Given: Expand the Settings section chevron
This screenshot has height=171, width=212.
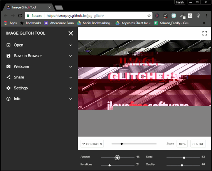Looking at the screenshot, I should 71,88.
